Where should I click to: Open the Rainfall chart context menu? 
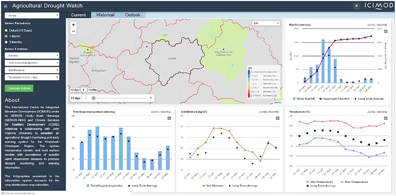pos(385,31)
